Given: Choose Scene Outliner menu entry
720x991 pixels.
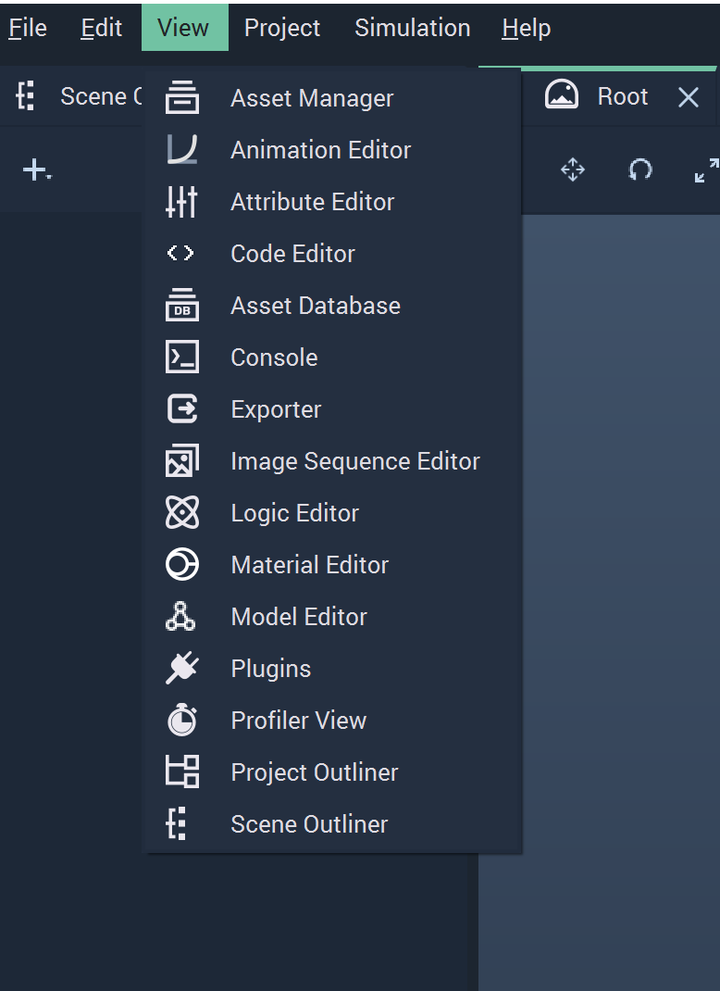Looking at the screenshot, I should coord(333,823).
